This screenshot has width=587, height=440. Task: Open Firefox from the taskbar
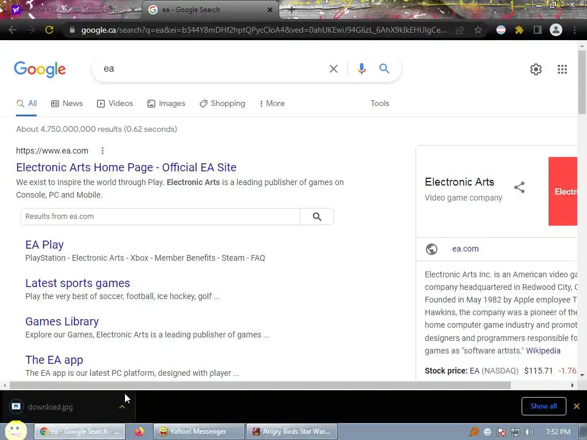tap(139, 431)
